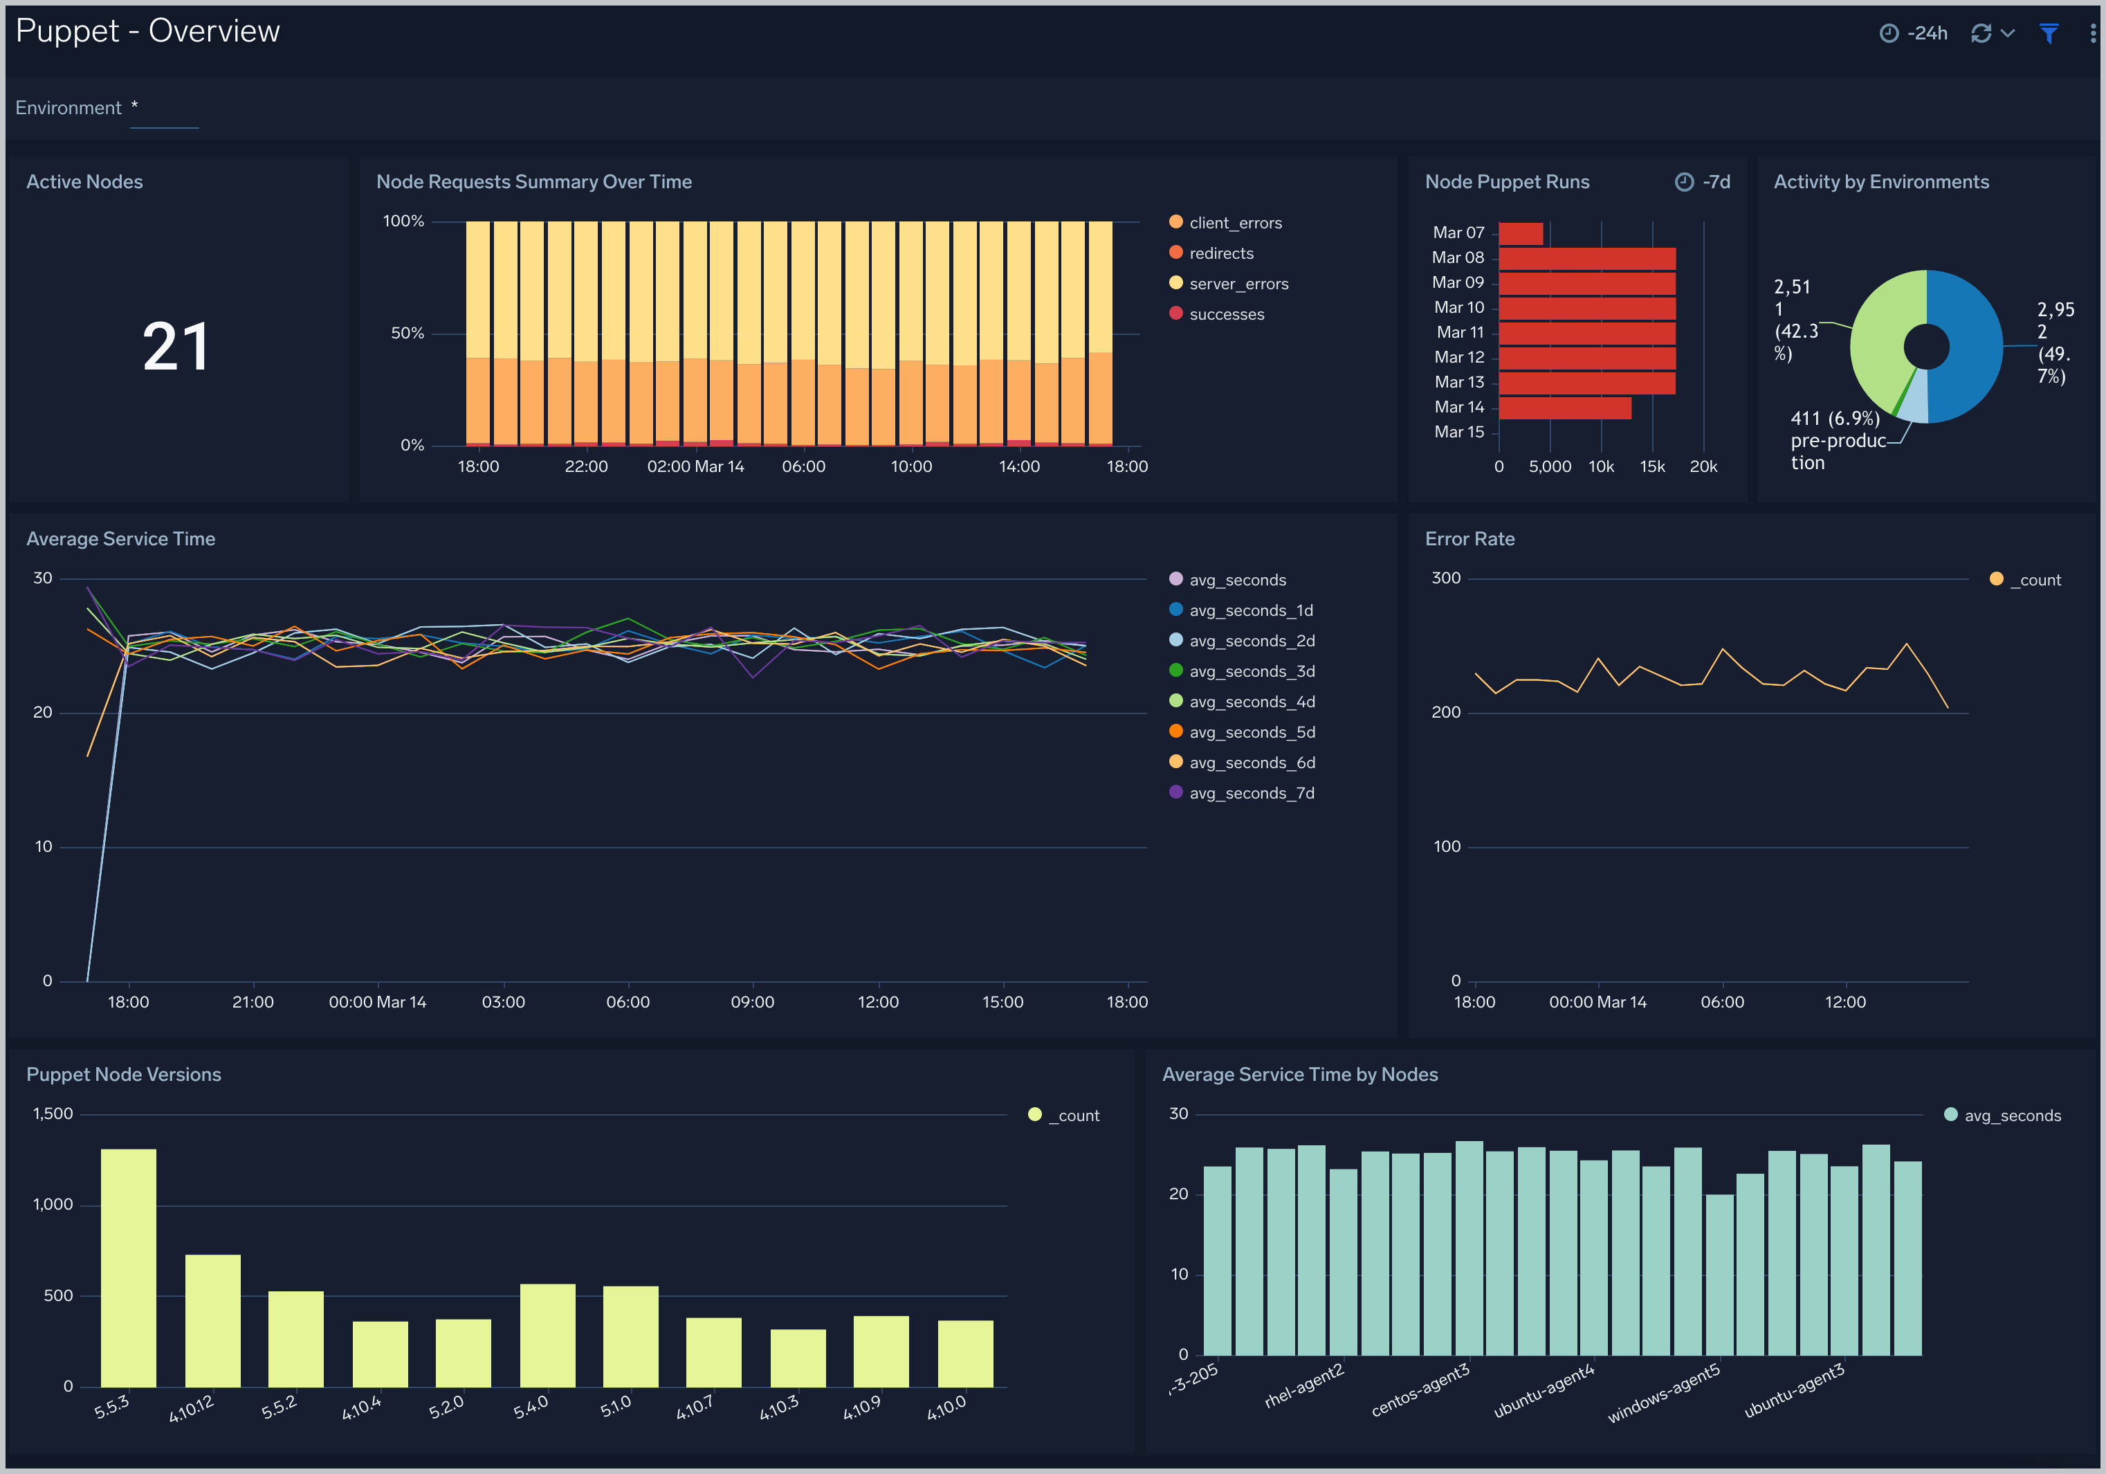Click the 4.10.4 version bar
This screenshot has width=2106, height=1474.
[x=381, y=1354]
